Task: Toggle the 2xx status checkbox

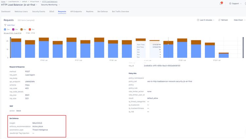Action: click(x=5, y=29)
